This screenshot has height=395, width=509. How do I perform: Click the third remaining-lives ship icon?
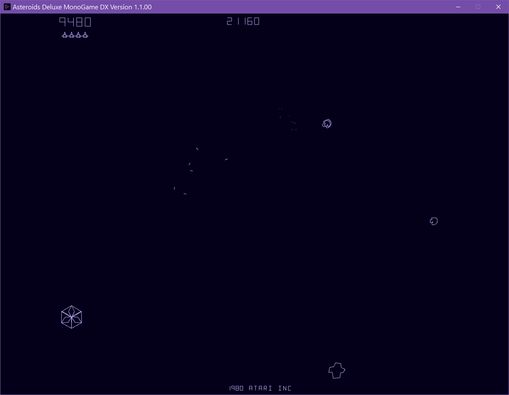[x=78, y=35]
